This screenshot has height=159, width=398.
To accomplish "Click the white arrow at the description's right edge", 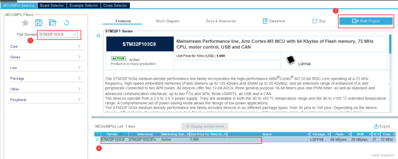I will tap(391, 84).
